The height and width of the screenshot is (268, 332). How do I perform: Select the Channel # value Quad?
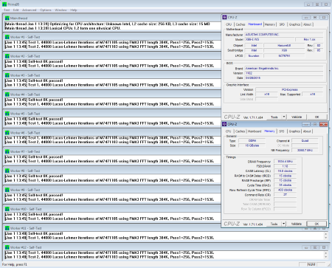click(x=305, y=141)
